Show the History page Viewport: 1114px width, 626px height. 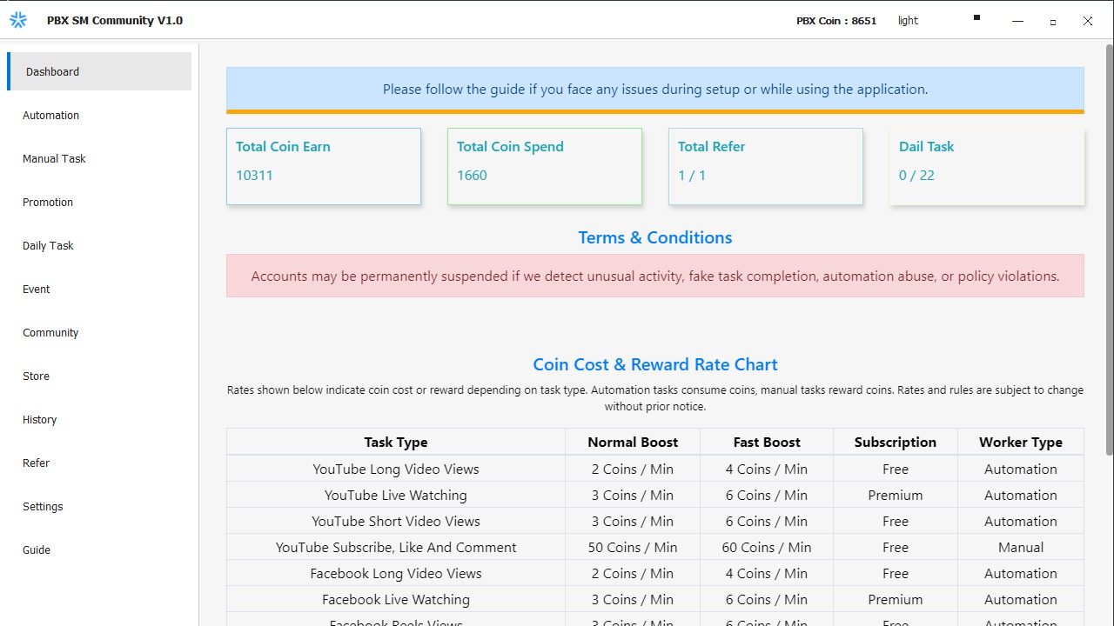pos(39,419)
